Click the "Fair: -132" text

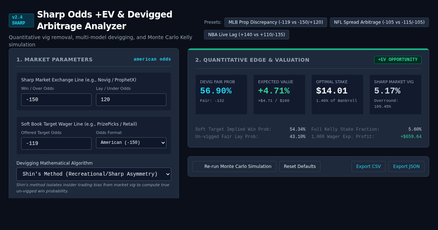click(x=212, y=101)
